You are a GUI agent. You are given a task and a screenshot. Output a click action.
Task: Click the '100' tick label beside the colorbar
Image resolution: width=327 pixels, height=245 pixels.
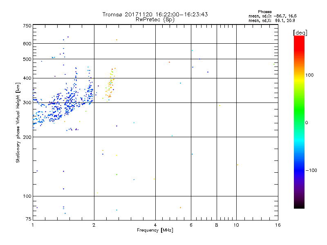coord(309,75)
